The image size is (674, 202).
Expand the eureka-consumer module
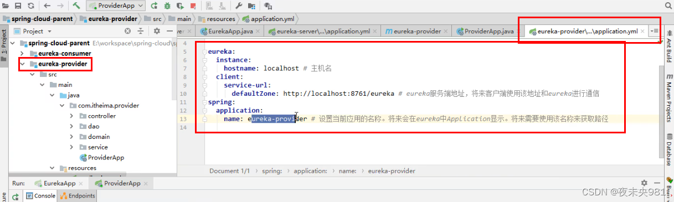(22, 54)
